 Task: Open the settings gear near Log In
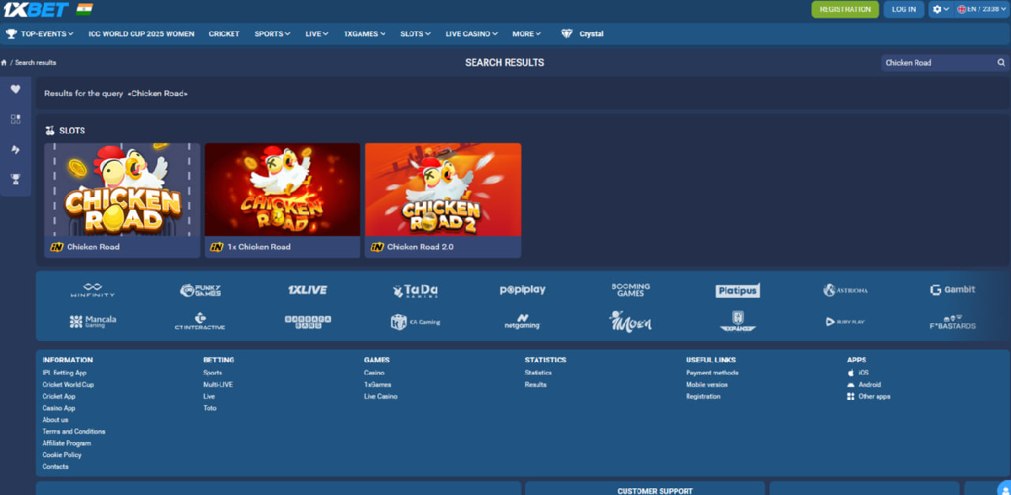tap(939, 9)
